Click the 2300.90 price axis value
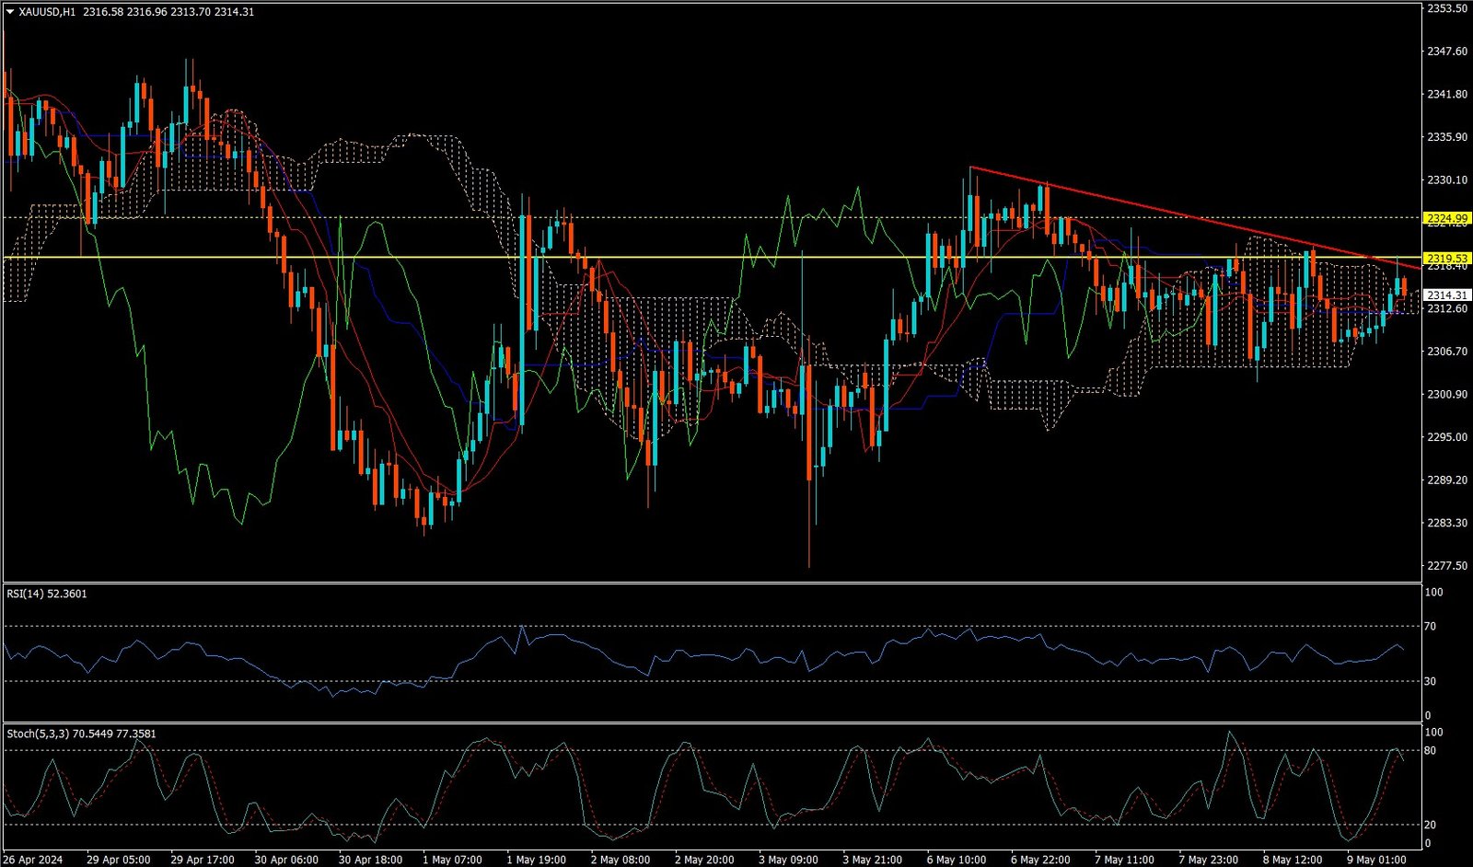 pyautogui.click(x=1446, y=395)
